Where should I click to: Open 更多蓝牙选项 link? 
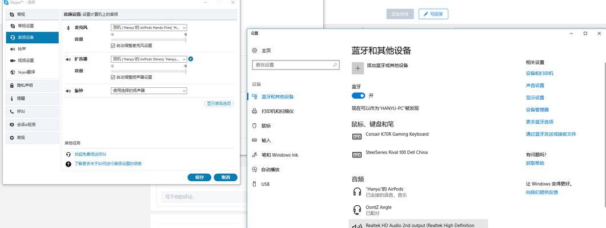pos(540,122)
